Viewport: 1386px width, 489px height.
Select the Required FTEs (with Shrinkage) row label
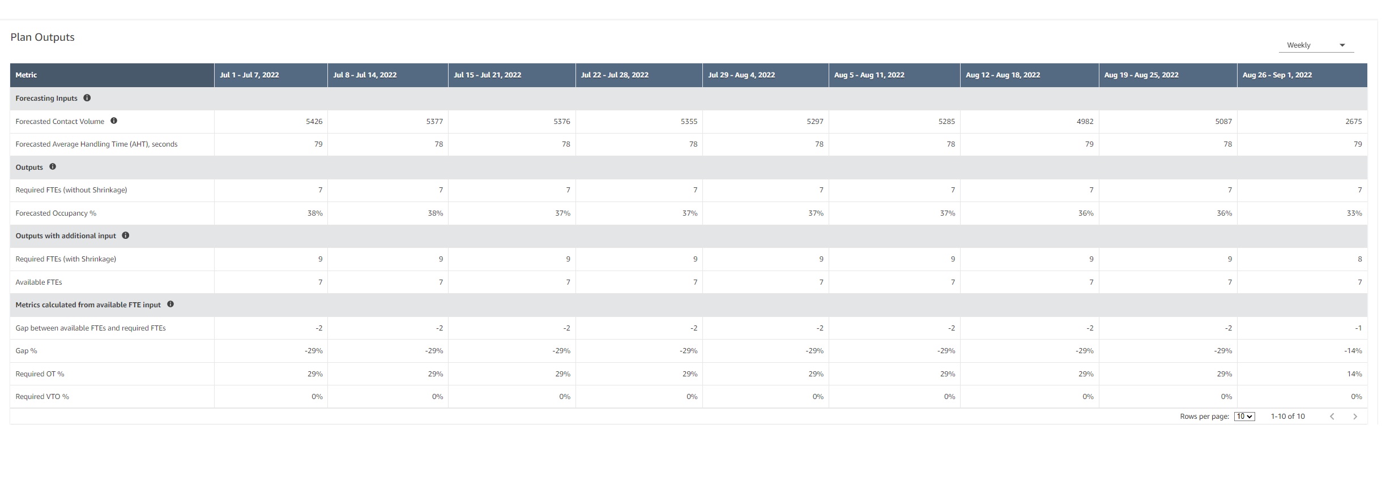[66, 259]
